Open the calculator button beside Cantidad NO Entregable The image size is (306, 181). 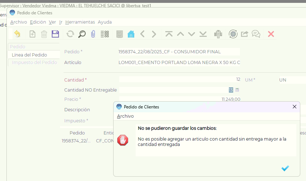click(237, 90)
